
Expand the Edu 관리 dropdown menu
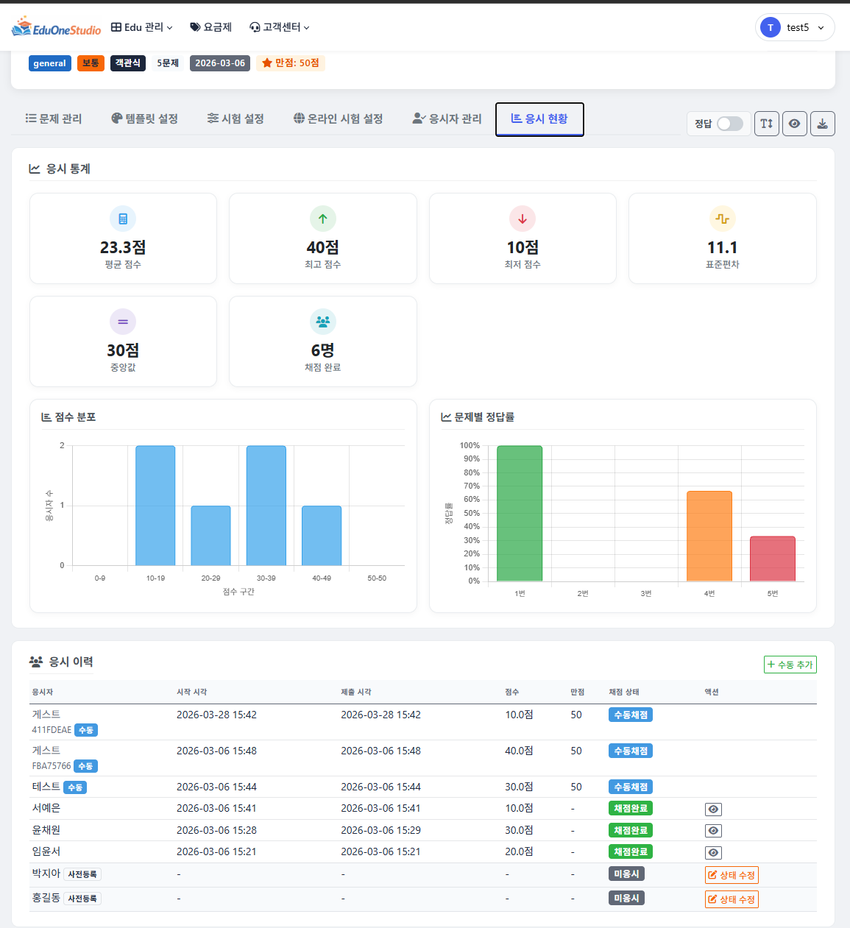pos(142,27)
